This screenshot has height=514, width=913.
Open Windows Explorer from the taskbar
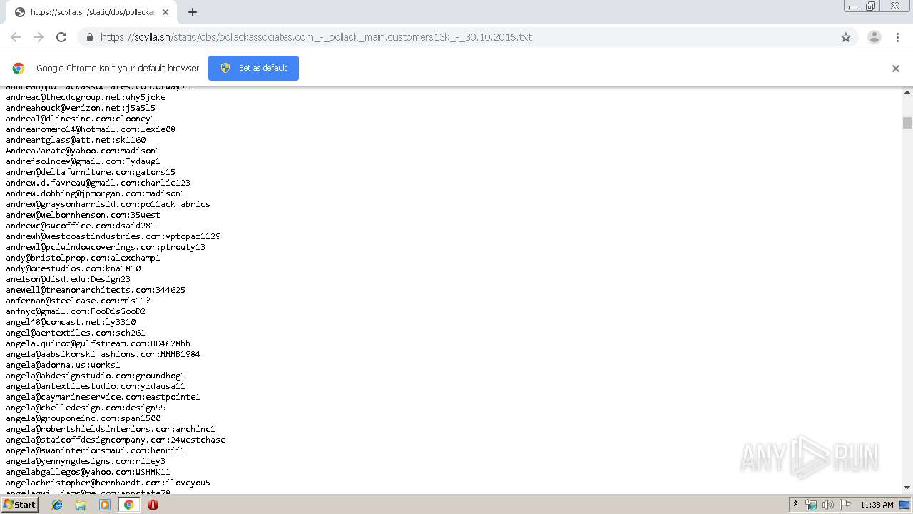point(81,505)
